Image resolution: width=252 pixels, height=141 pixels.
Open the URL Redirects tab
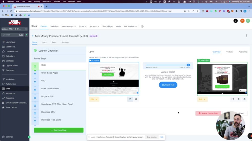click(130, 26)
